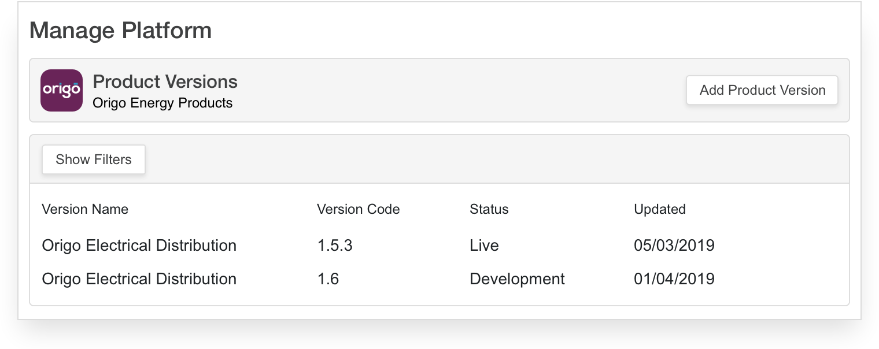Click the Status column header
The image size is (879, 349).
click(x=489, y=209)
